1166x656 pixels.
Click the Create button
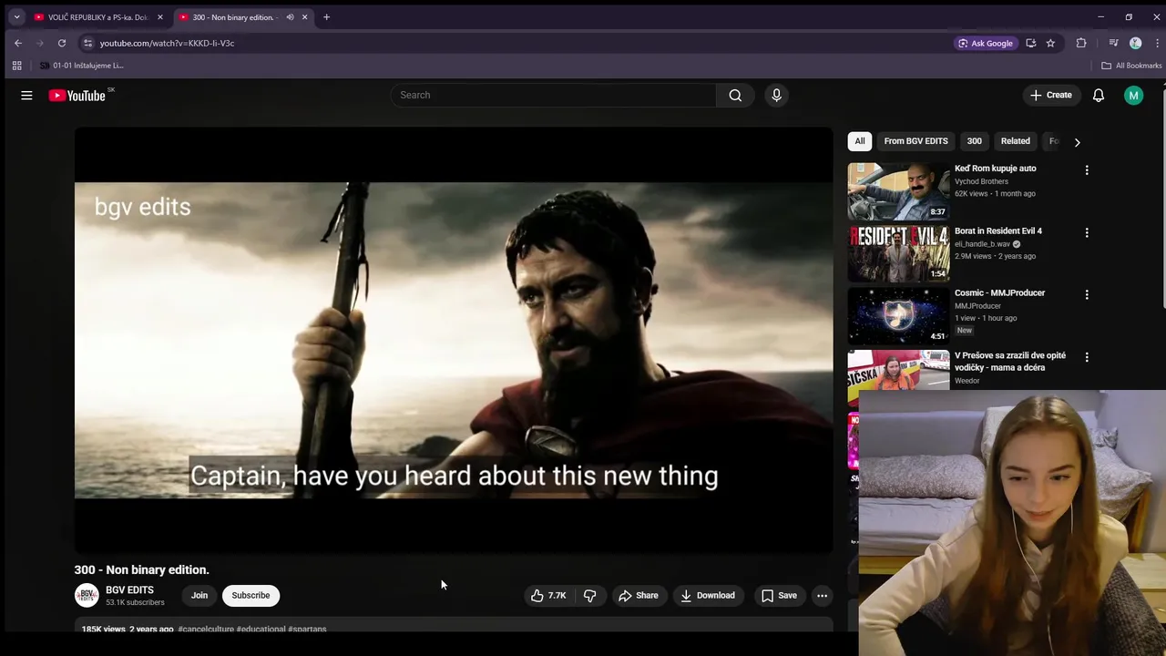click(x=1050, y=95)
